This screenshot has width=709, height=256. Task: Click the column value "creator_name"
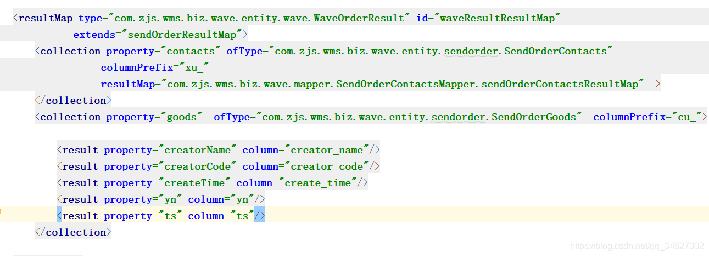pos(327,150)
